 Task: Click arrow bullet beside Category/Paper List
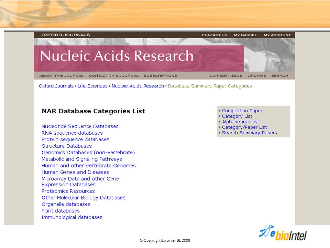pos(220,127)
